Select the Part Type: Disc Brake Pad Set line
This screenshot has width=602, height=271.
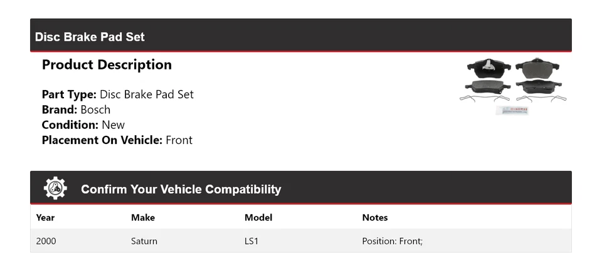[x=118, y=95]
